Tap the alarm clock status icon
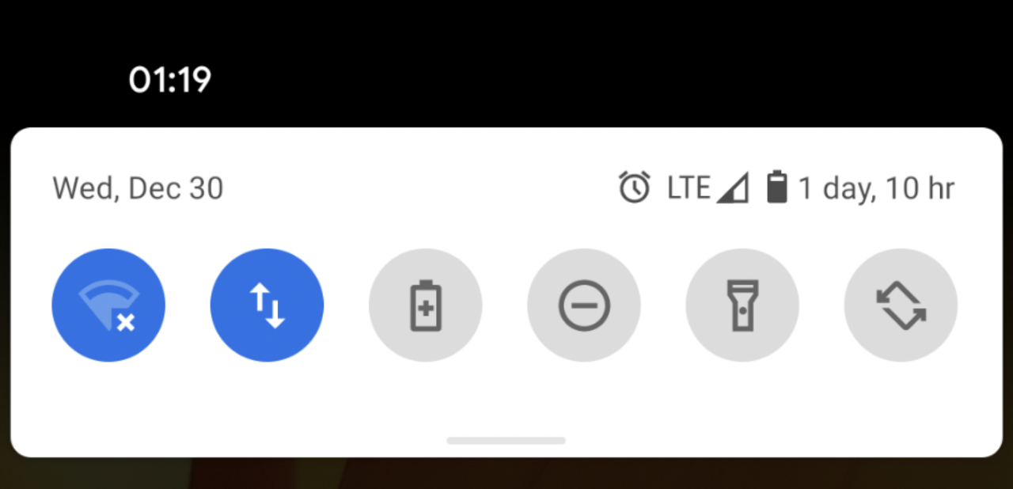Image resolution: width=1013 pixels, height=489 pixels. (635, 188)
